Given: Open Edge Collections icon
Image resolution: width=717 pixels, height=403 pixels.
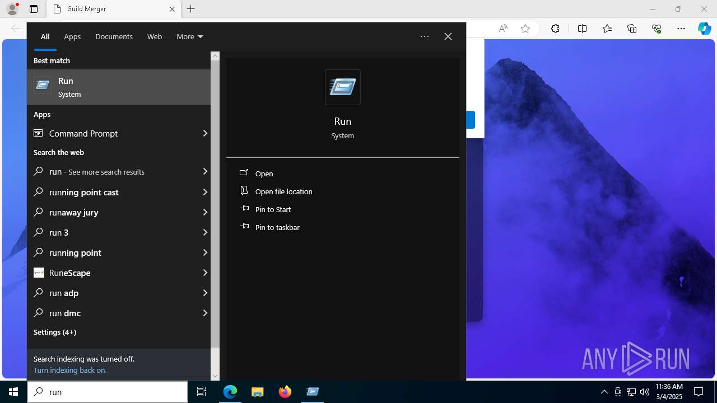Looking at the screenshot, I should (632, 29).
